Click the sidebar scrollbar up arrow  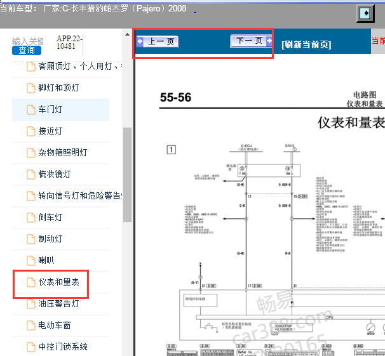[x=127, y=34]
